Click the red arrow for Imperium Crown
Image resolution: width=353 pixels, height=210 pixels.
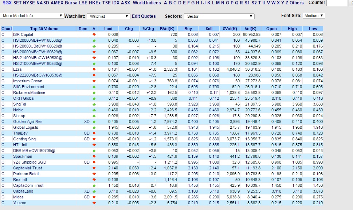click(x=94, y=81)
